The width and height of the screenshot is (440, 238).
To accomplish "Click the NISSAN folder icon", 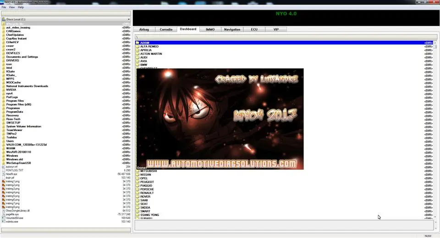I will (137, 175).
